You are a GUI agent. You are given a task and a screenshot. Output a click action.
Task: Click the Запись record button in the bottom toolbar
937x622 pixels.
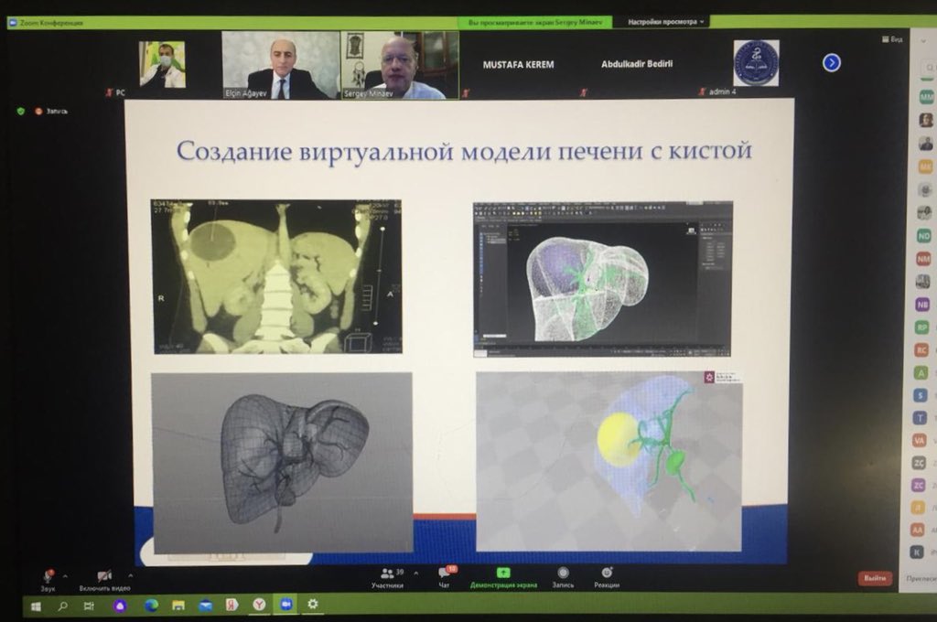coord(563,578)
